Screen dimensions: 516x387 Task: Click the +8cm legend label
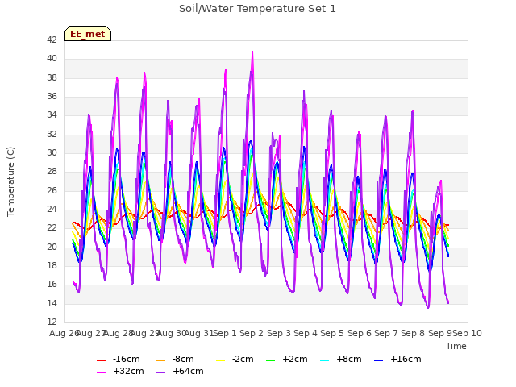pos(349,359)
